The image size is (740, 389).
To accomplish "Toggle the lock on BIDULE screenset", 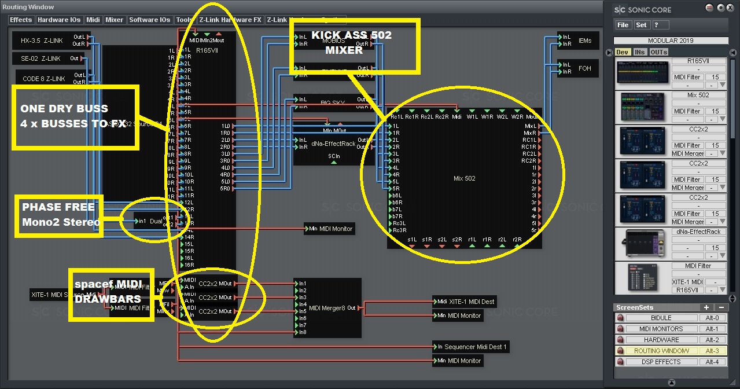I will tap(620, 318).
